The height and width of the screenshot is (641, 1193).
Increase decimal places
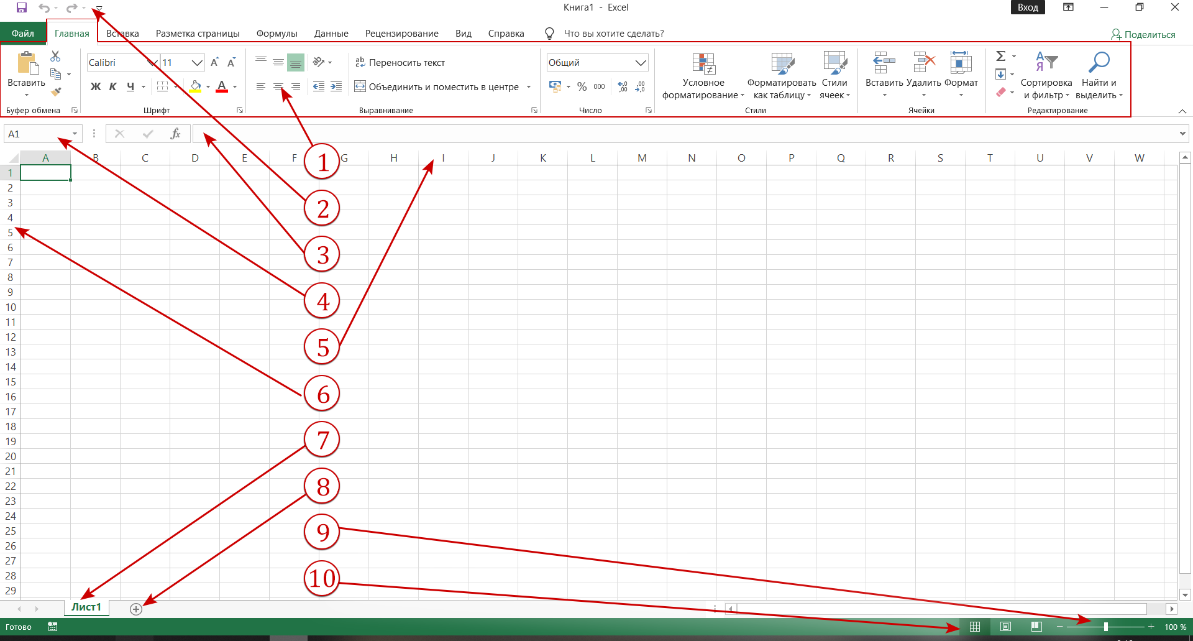click(x=623, y=86)
